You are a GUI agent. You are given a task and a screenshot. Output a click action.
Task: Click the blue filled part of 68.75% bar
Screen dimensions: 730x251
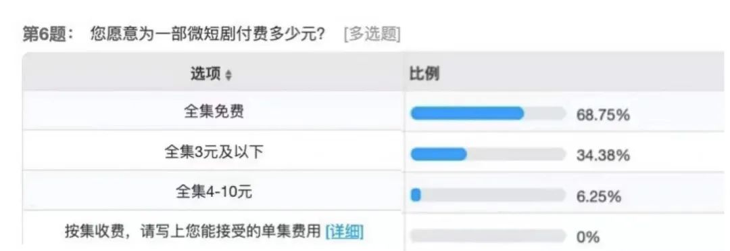point(467,113)
